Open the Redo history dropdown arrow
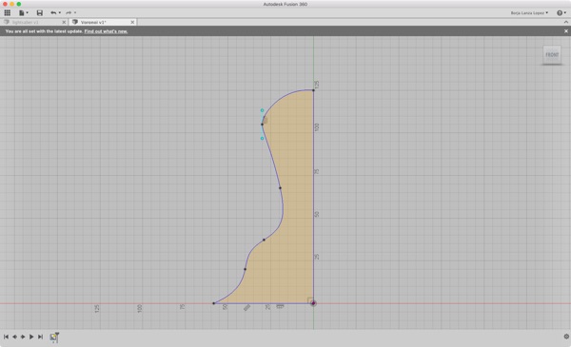Image resolution: width=571 pixels, height=347 pixels. pyautogui.click(x=75, y=12)
